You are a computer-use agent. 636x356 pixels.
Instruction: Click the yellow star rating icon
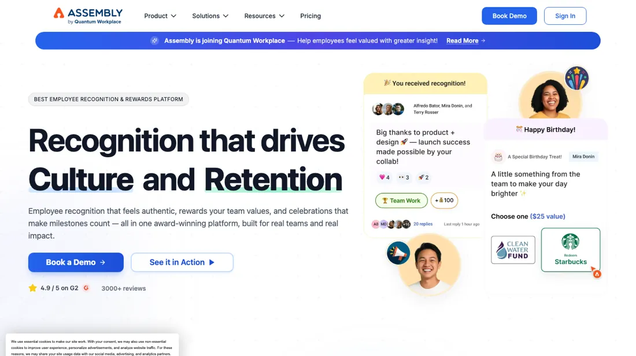pyautogui.click(x=32, y=288)
